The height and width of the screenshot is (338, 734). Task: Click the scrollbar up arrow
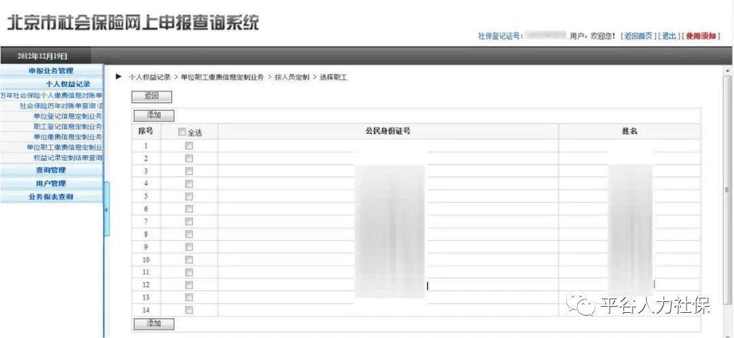727,71
